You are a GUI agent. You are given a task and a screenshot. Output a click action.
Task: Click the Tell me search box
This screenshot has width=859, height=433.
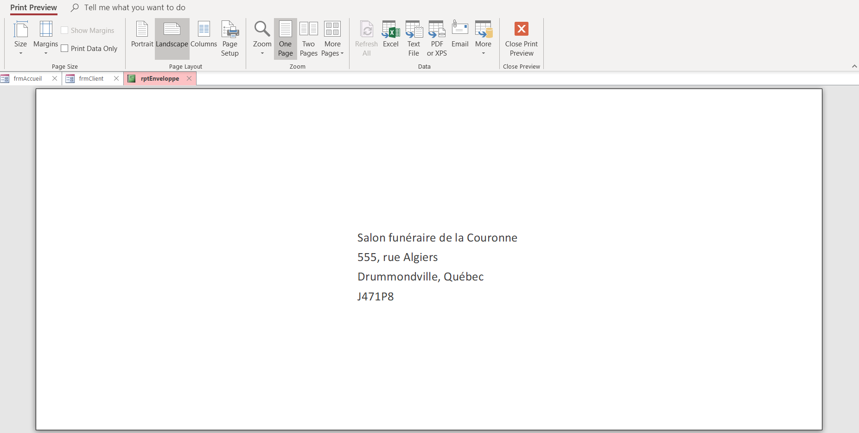click(134, 8)
